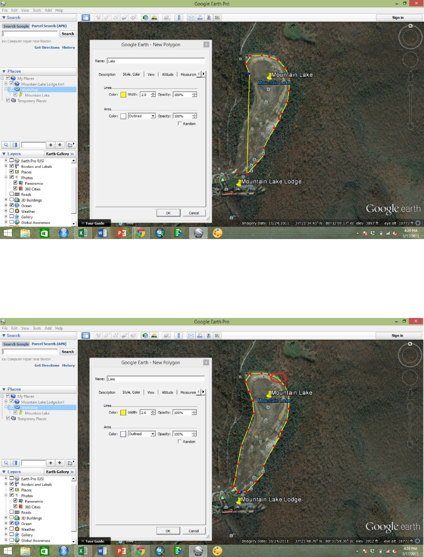
Task: Click View in Google Maps icon, bottom screenshot
Action: tap(217, 335)
